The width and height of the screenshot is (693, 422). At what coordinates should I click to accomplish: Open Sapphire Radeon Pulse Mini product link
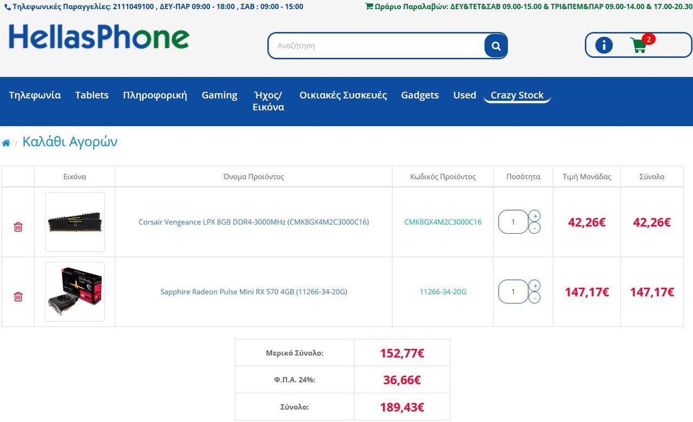click(x=254, y=292)
